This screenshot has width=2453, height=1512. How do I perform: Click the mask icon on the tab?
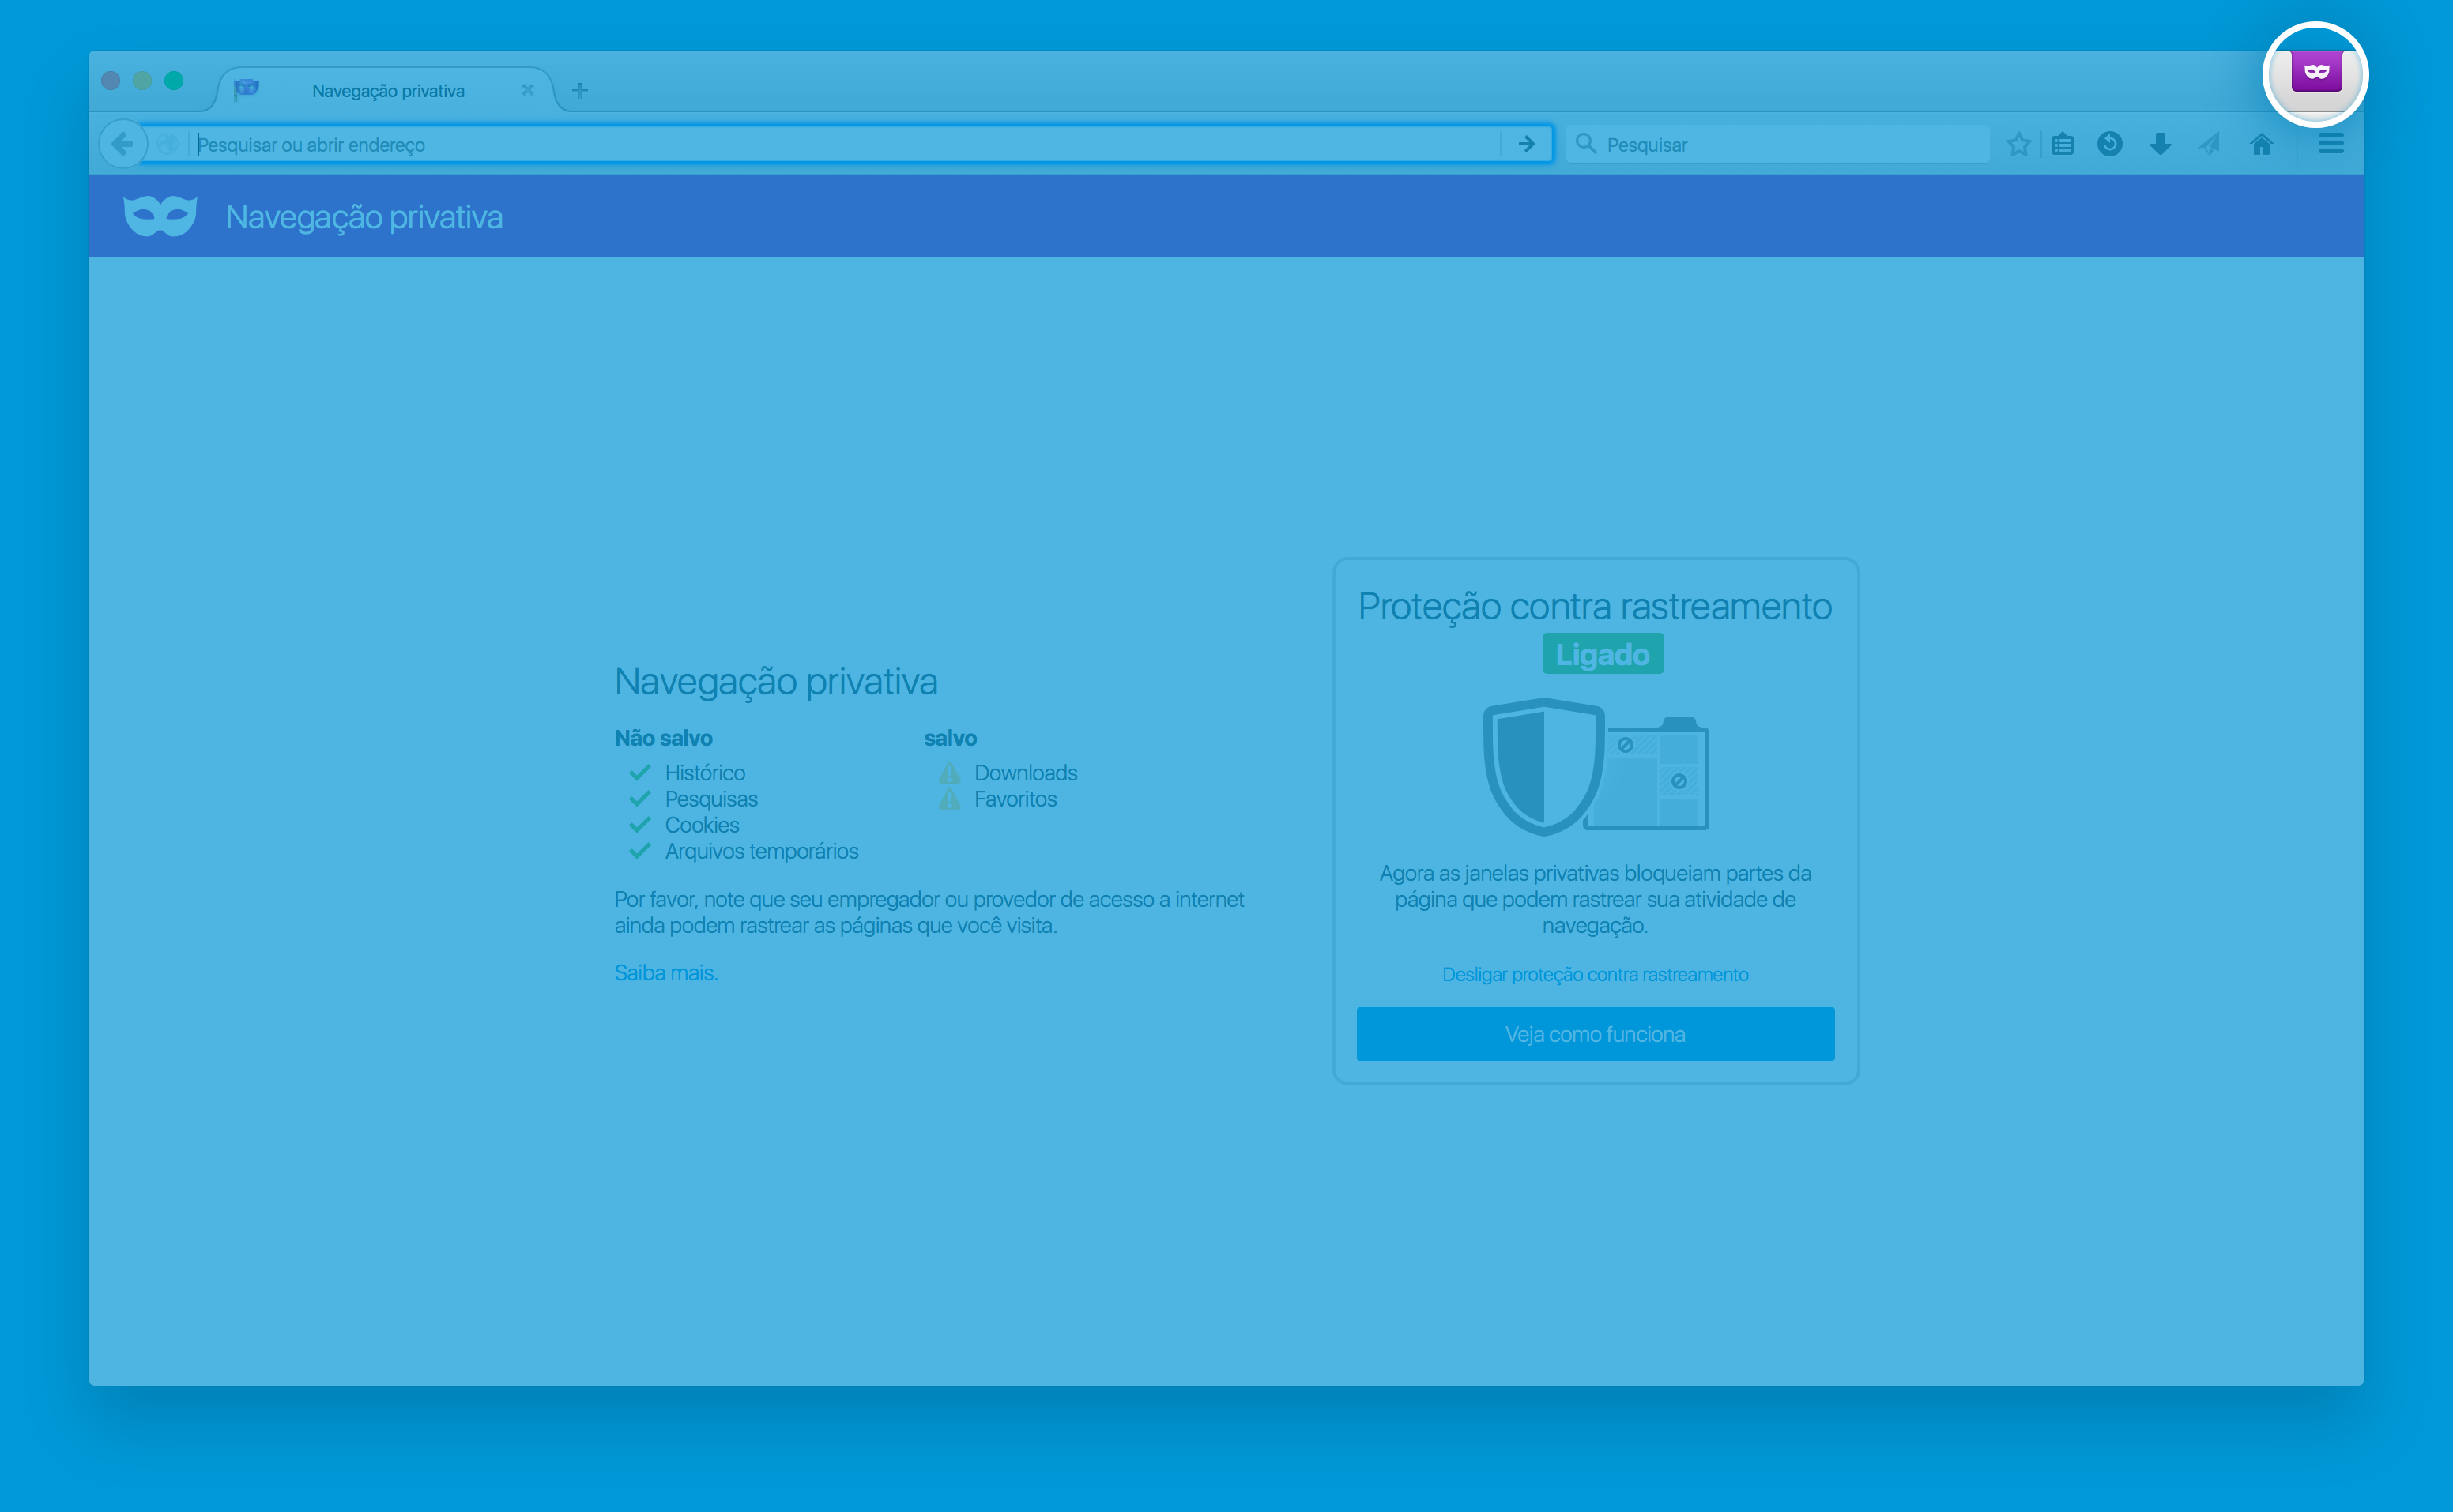pos(246,90)
